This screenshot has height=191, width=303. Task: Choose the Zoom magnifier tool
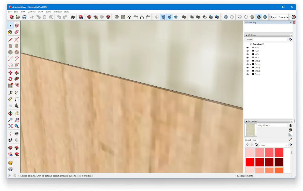(x=10, y=120)
